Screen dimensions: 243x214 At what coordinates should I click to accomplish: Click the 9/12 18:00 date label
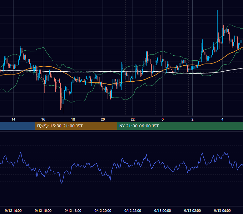tap(73, 210)
